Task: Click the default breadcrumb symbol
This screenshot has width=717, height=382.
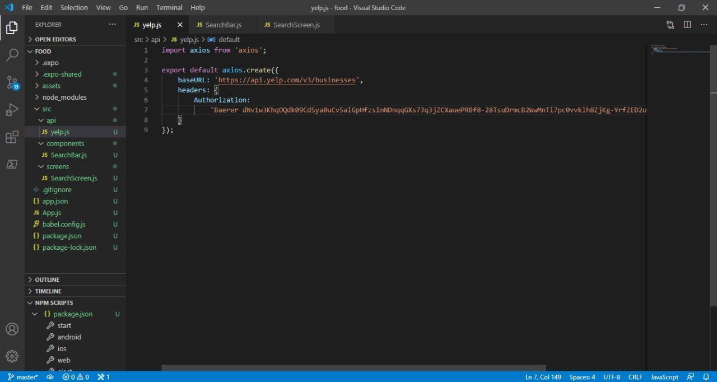Action: coord(229,40)
